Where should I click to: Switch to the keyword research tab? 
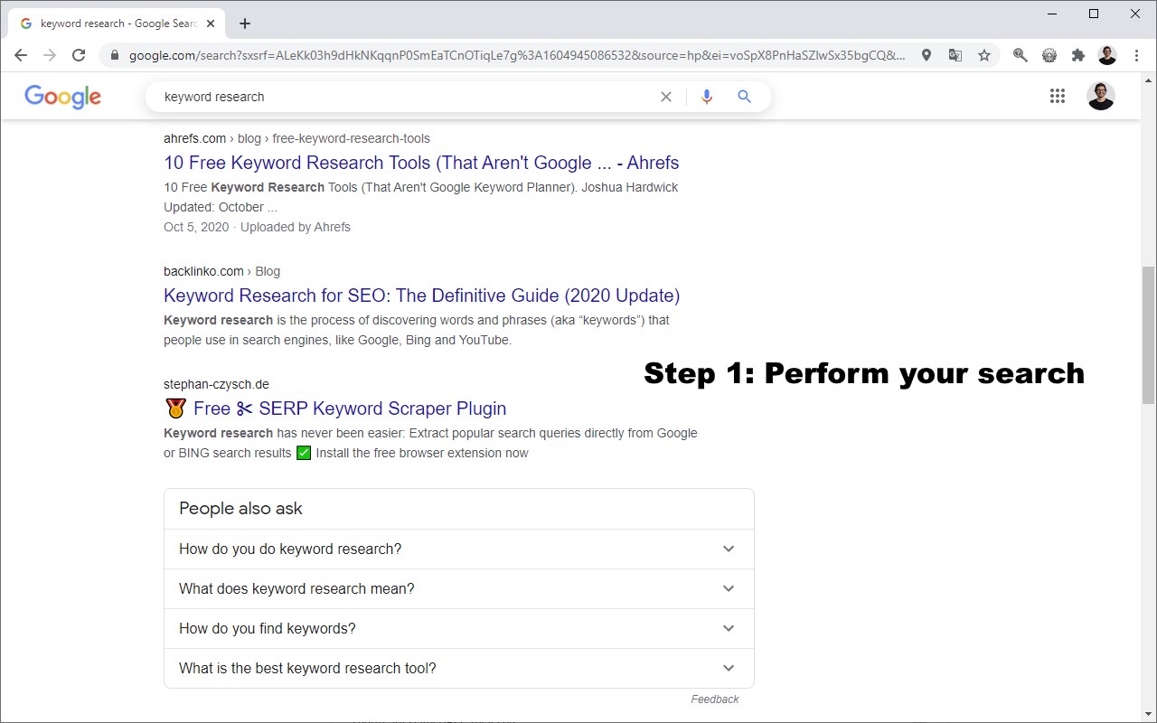[x=116, y=23]
